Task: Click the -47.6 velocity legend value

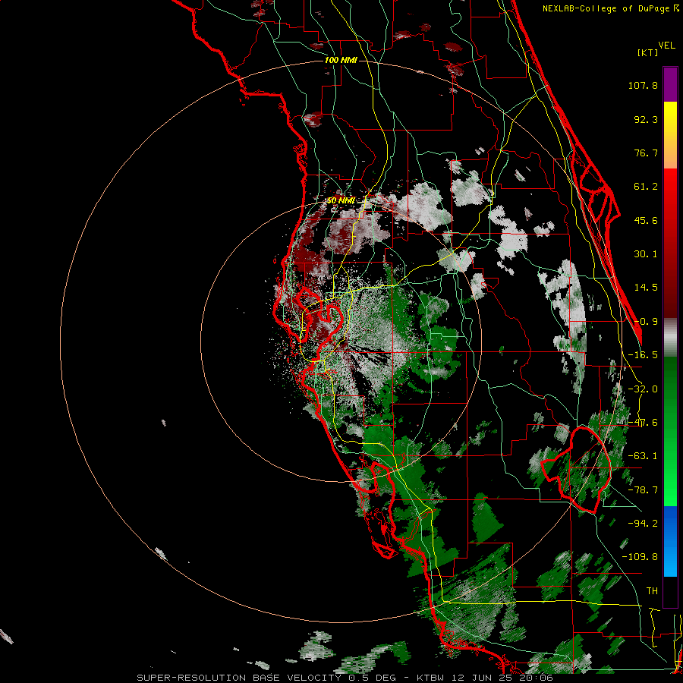Action: (643, 423)
